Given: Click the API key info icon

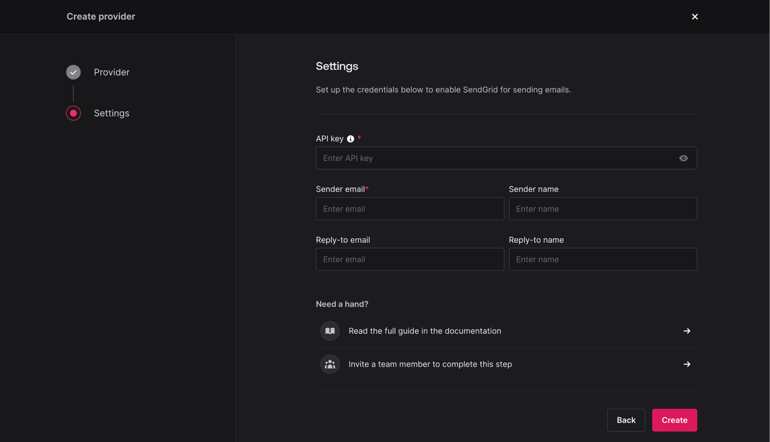Looking at the screenshot, I should pyautogui.click(x=351, y=139).
